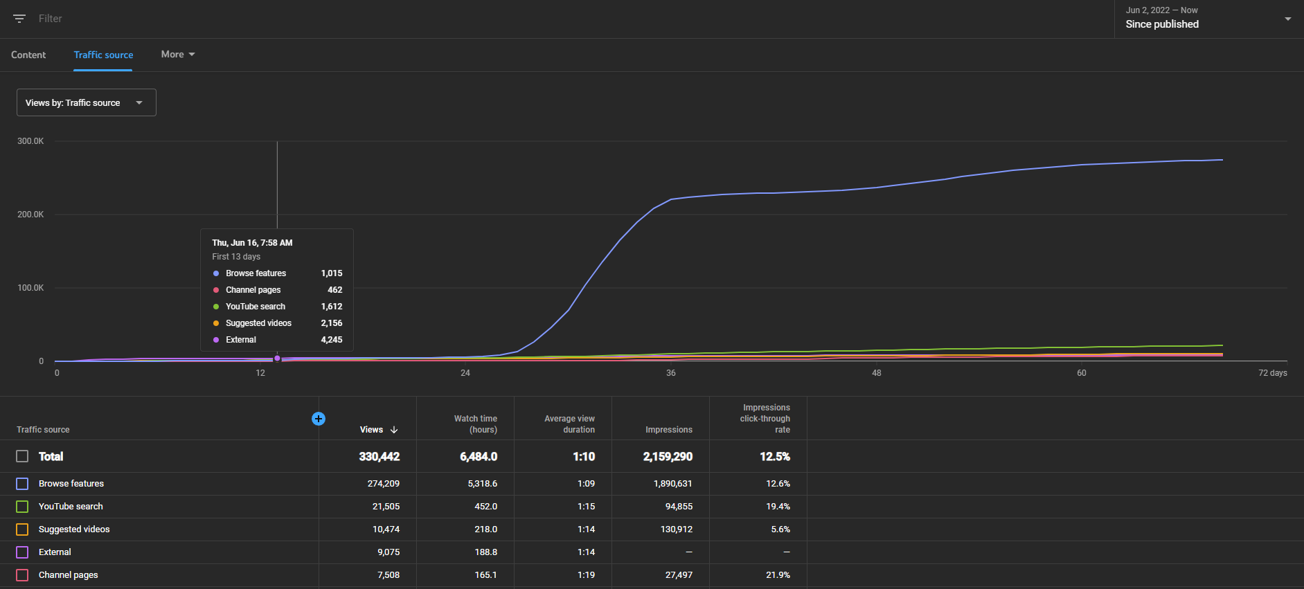Viewport: 1304px width, 589px height.
Task: Open the Browse features traffic source link
Action: click(71, 484)
